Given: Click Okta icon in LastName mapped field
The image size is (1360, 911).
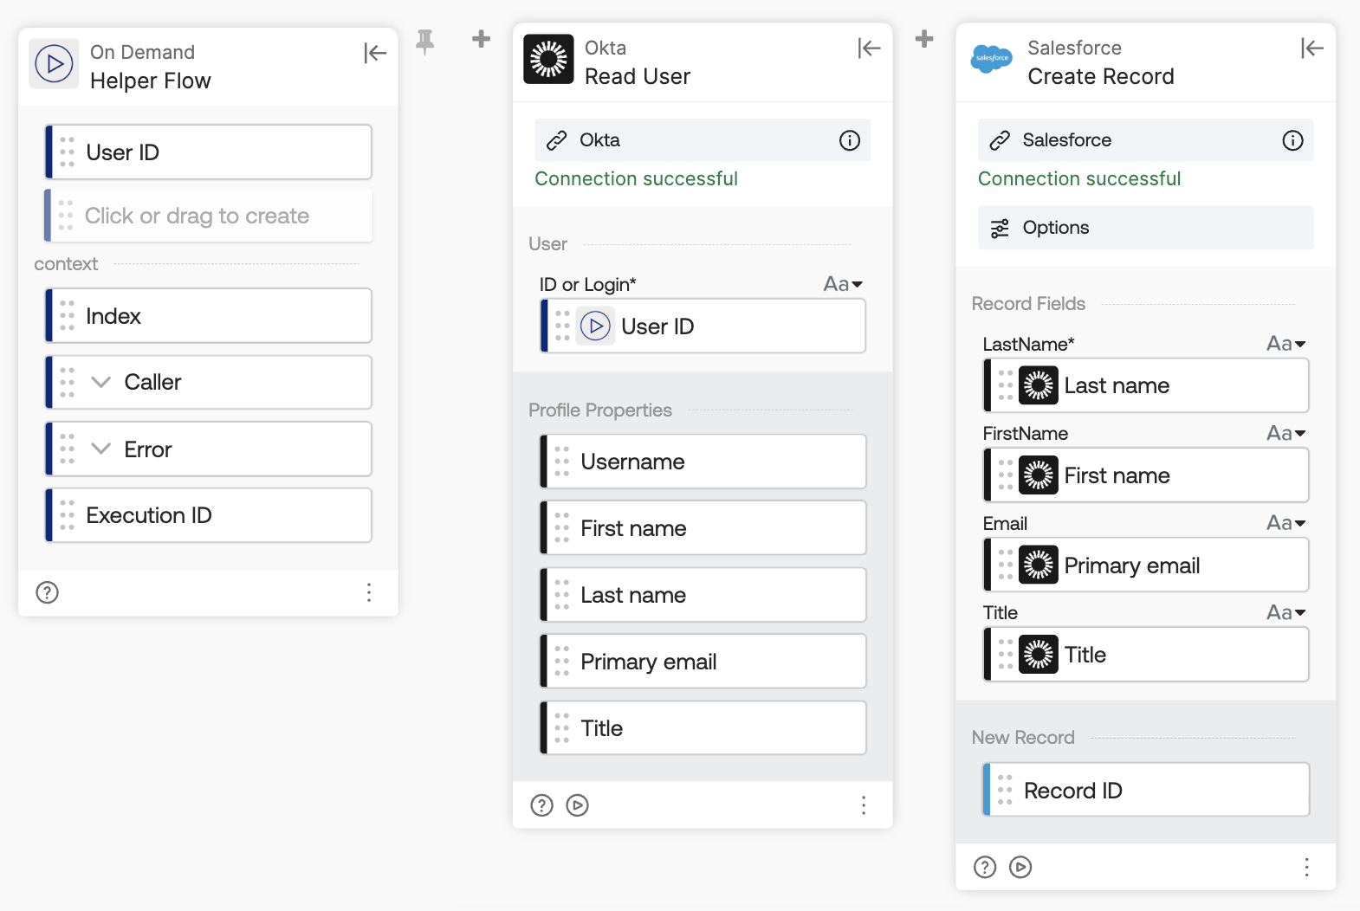Looking at the screenshot, I should click(1038, 385).
